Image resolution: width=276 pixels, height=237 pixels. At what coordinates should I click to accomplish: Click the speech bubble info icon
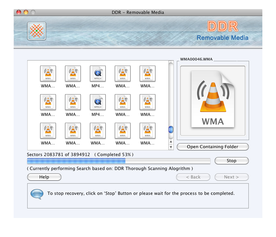click(37, 194)
